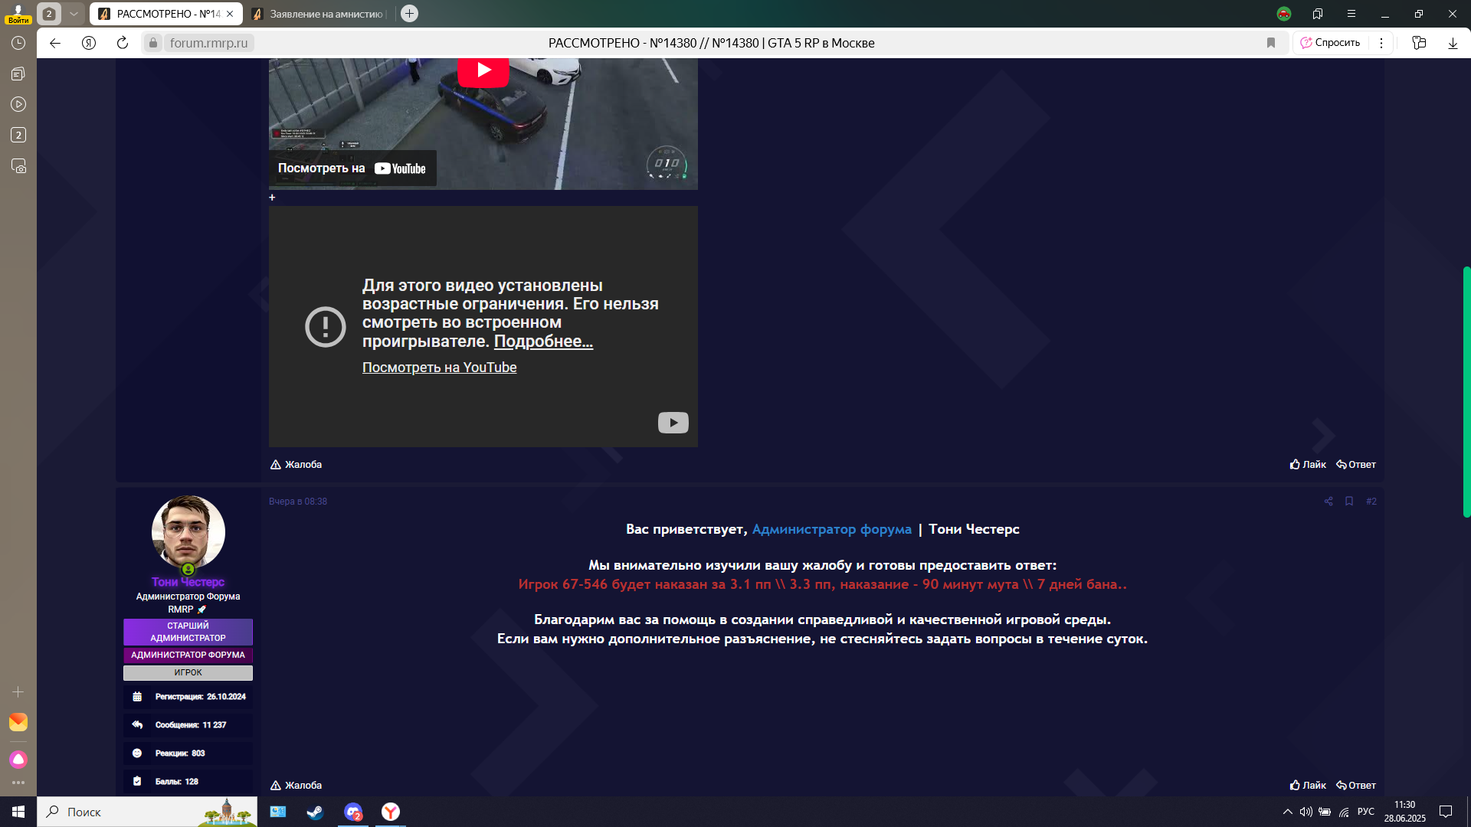Open a new browser tab
The height and width of the screenshot is (827, 1471).
[410, 14]
